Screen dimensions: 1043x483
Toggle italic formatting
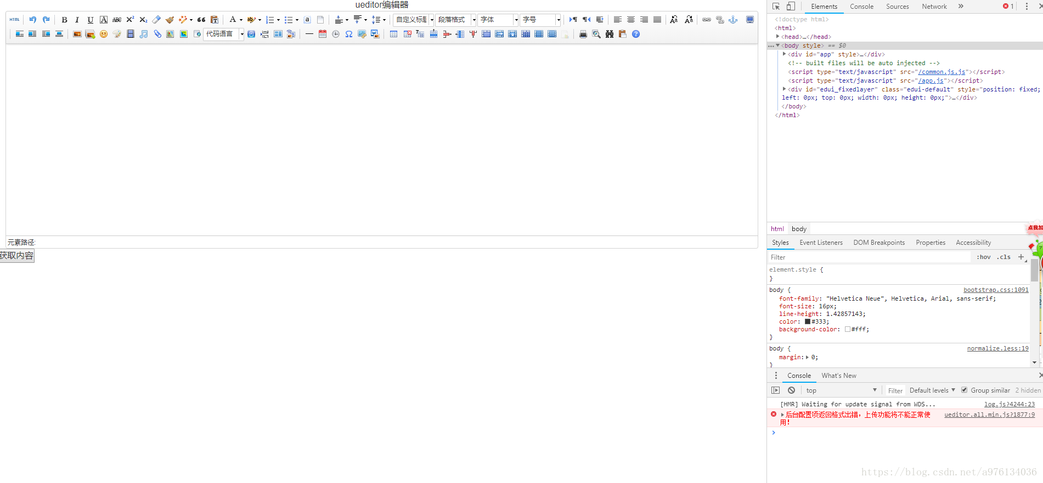click(x=77, y=20)
